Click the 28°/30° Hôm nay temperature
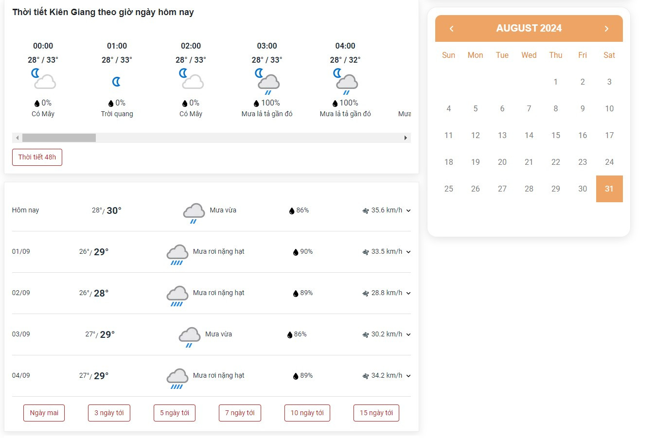This screenshot has height=438, width=655. pyautogui.click(x=106, y=210)
